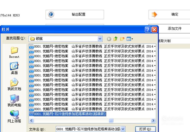Browse 网上邻居 in the places bar
Viewport: 190px width, 132px height.
coord(14,116)
